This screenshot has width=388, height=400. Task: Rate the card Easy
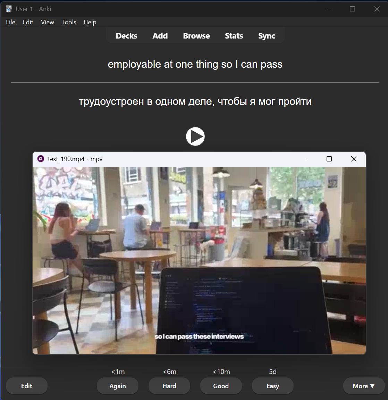click(273, 386)
